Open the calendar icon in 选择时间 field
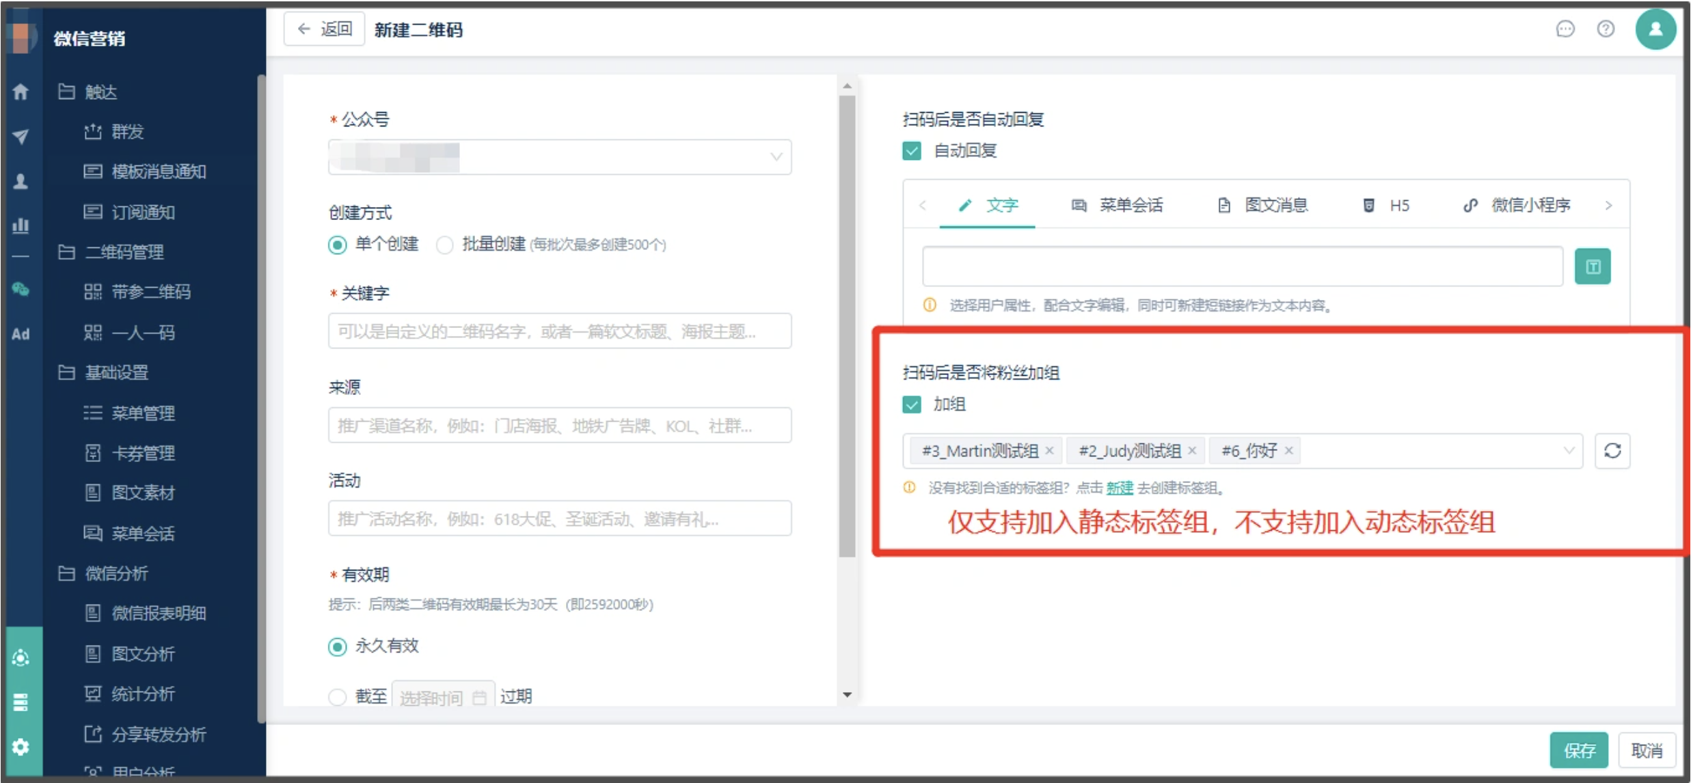Image resolution: width=1691 pixels, height=783 pixels. pos(479,698)
